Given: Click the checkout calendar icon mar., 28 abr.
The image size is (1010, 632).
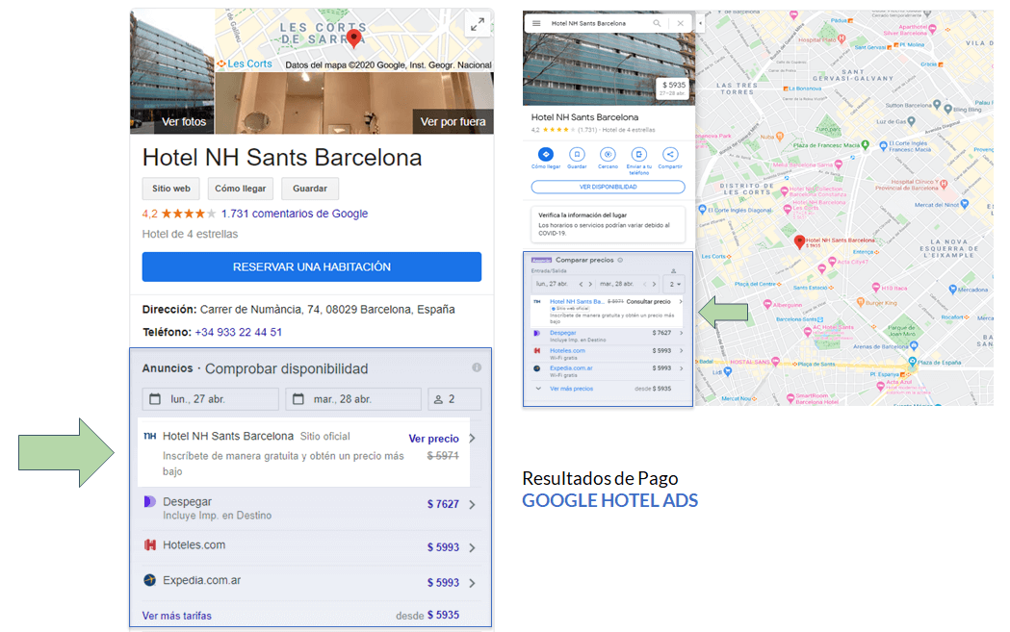Looking at the screenshot, I should [298, 399].
